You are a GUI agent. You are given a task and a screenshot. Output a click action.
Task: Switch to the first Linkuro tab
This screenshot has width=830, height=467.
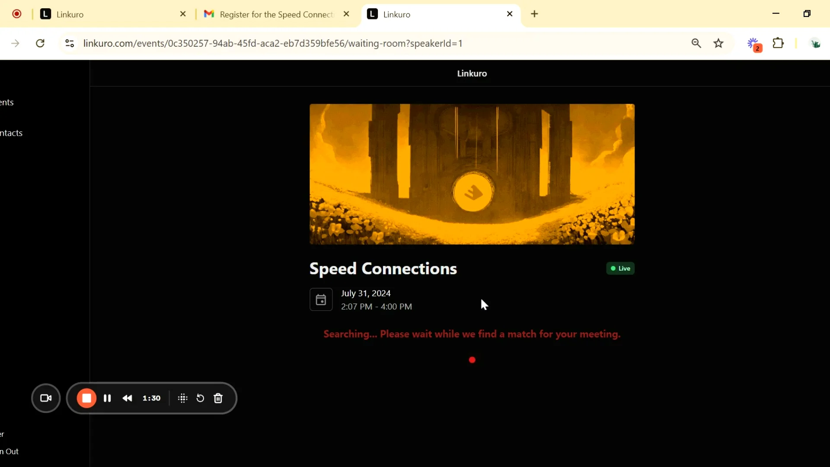coord(108,14)
